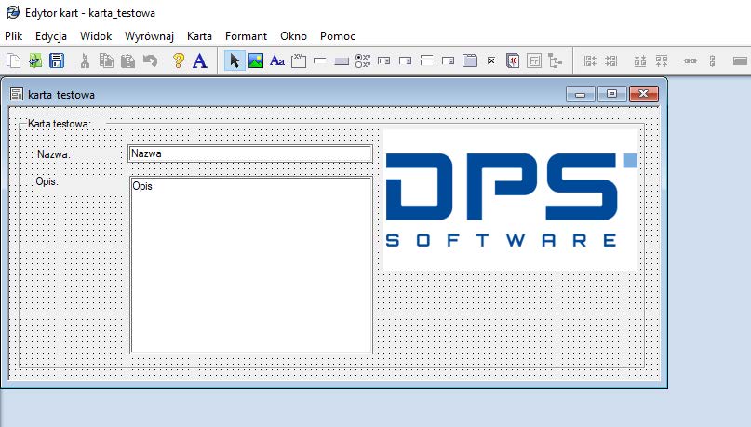The height and width of the screenshot is (427, 751).
Task: Click the Cut scissors icon
Action: [x=86, y=60]
